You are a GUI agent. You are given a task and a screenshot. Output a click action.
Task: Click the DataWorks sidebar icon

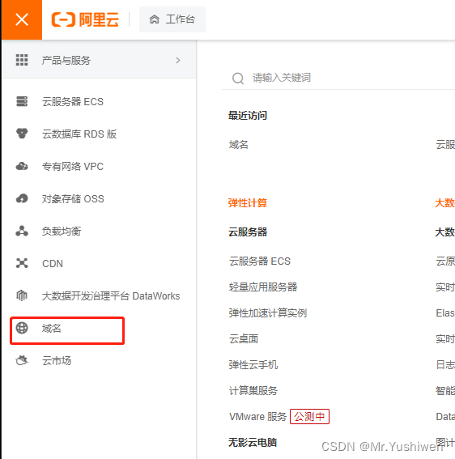22,295
